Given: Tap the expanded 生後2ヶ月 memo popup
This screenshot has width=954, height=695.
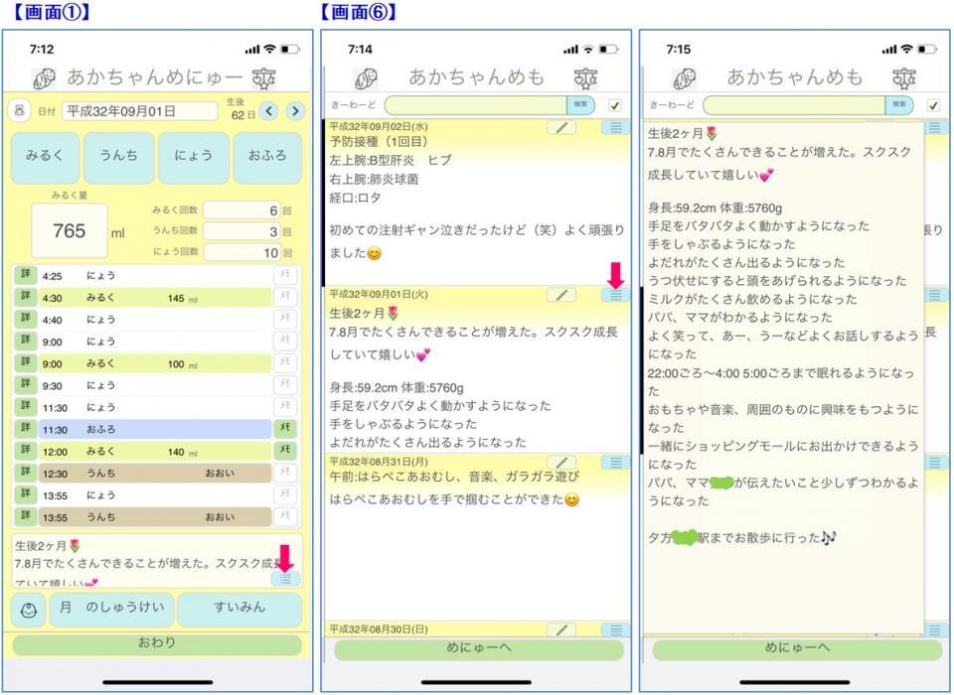Looking at the screenshot, I should click(x=784, y=377).
